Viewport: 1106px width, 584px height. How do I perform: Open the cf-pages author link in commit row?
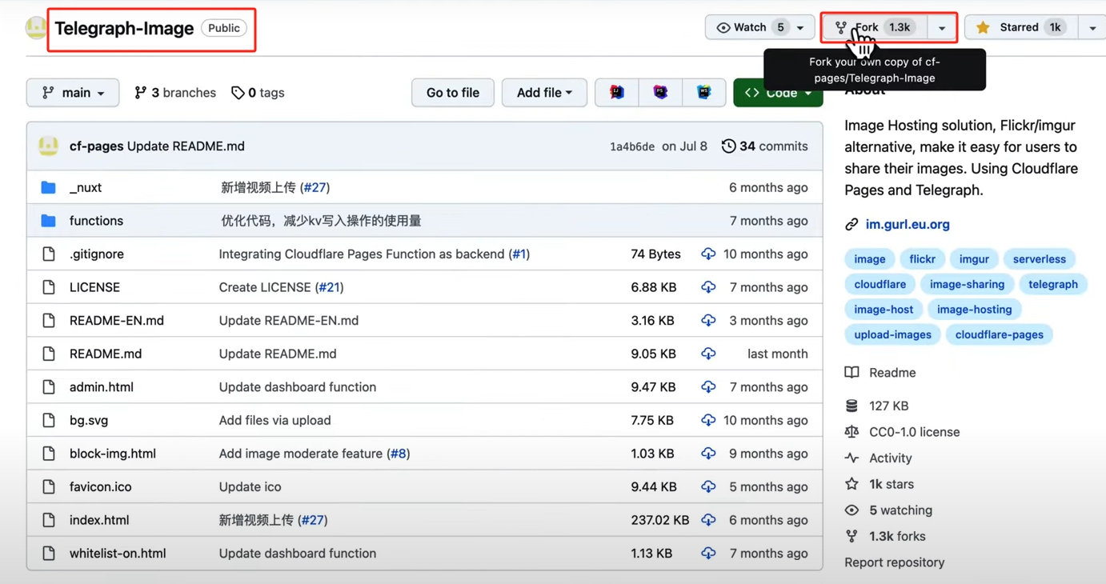[96, 146]
